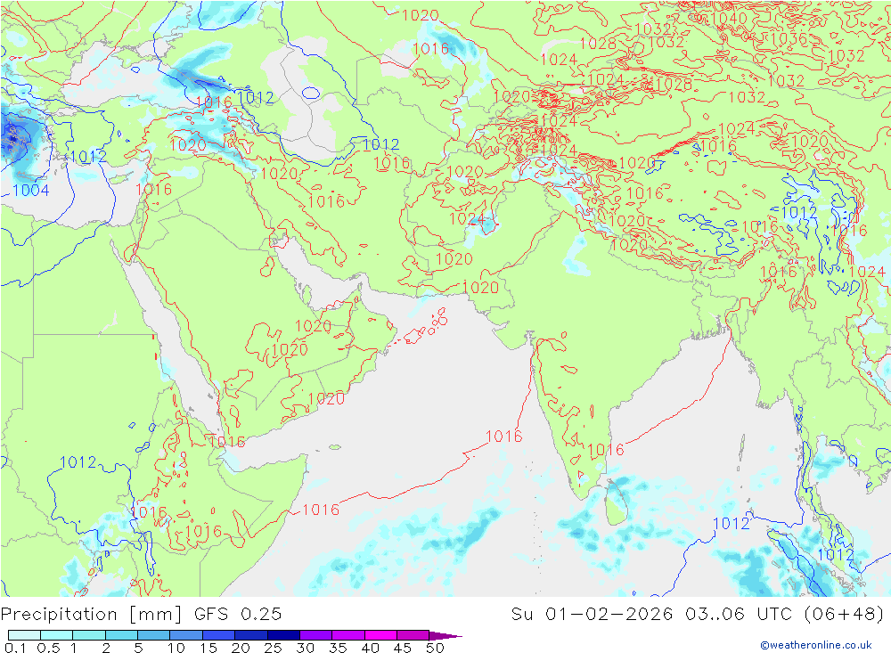This screenshot has width=891, height=653.
Task: Click the "03..06 UTC" time text
Action: click(x=739, y=615)
